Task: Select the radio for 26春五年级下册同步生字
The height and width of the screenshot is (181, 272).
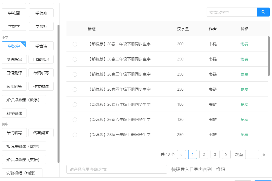Action: [x=75, y=104]
